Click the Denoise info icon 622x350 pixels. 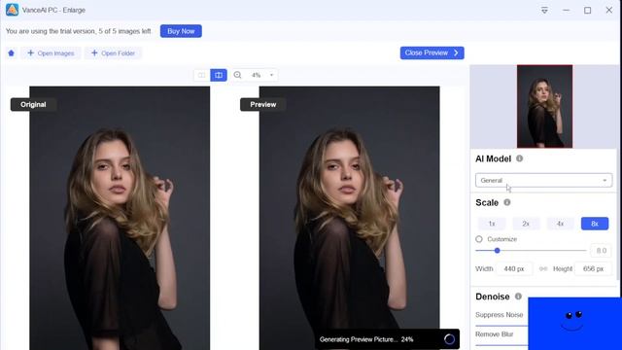(x=518, y=297)
